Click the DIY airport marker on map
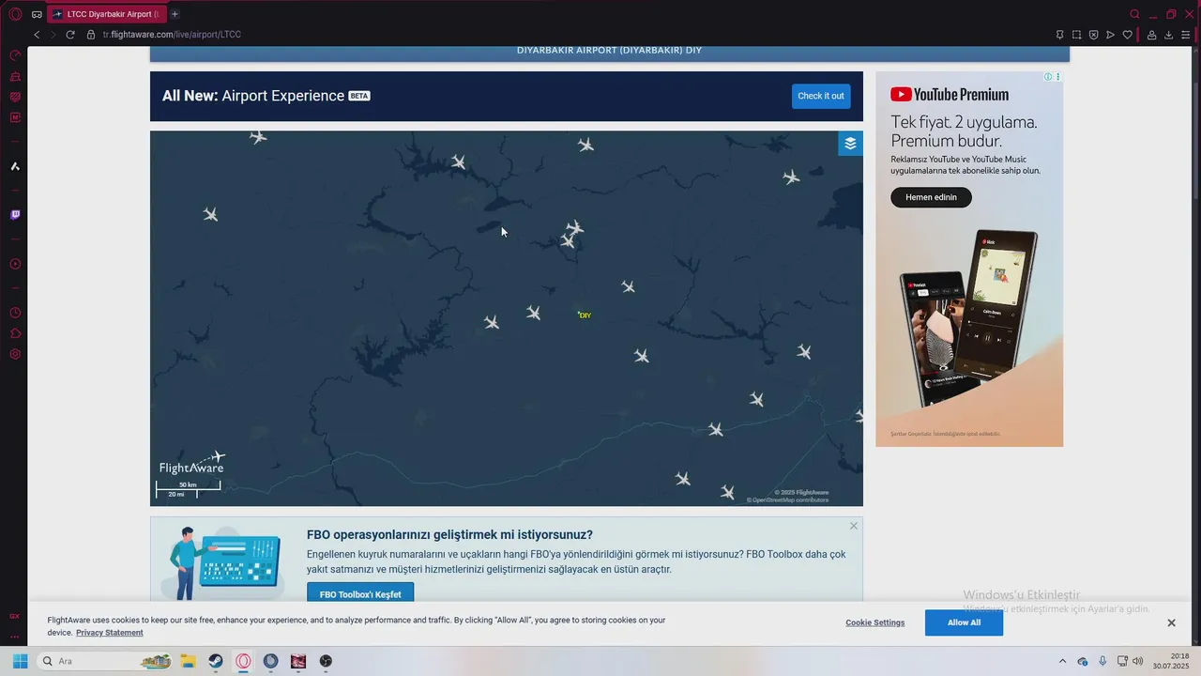The width and height of the screenshot is (1201, 676). click(x=585, y=315)
